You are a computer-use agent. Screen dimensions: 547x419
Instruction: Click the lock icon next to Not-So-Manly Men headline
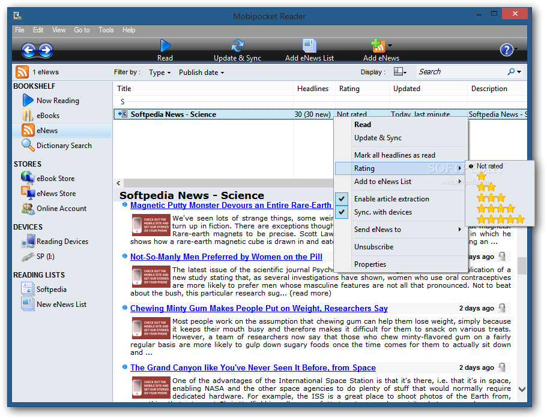click(502, 257)
